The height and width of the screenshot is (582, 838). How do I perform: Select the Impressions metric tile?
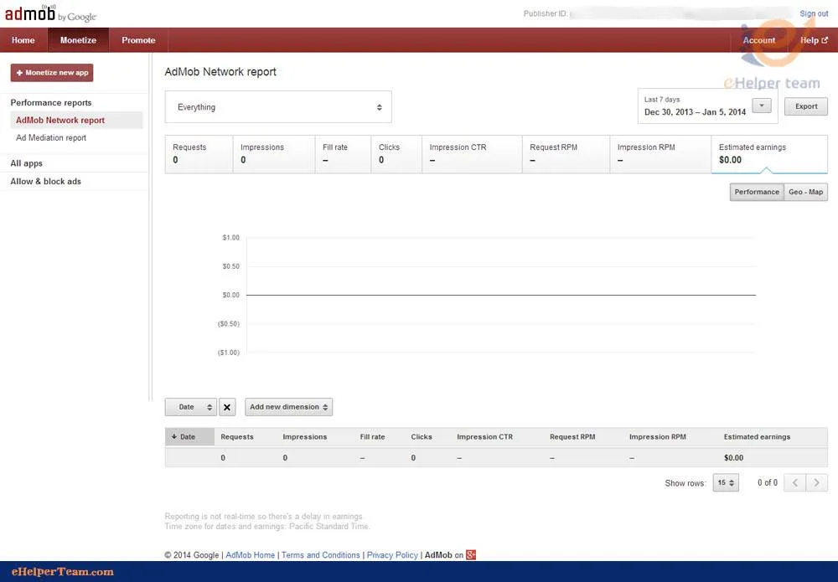pyautogui.click(x=274, y=154)
